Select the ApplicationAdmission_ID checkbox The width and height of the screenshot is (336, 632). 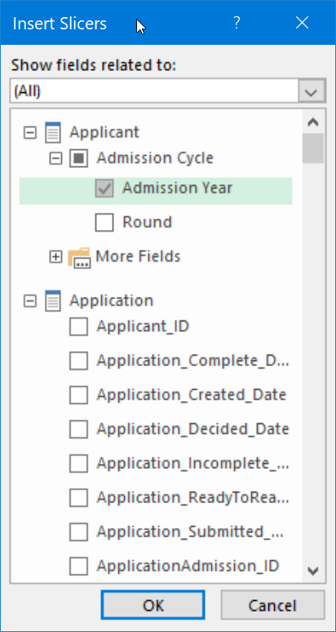[78, 566]
